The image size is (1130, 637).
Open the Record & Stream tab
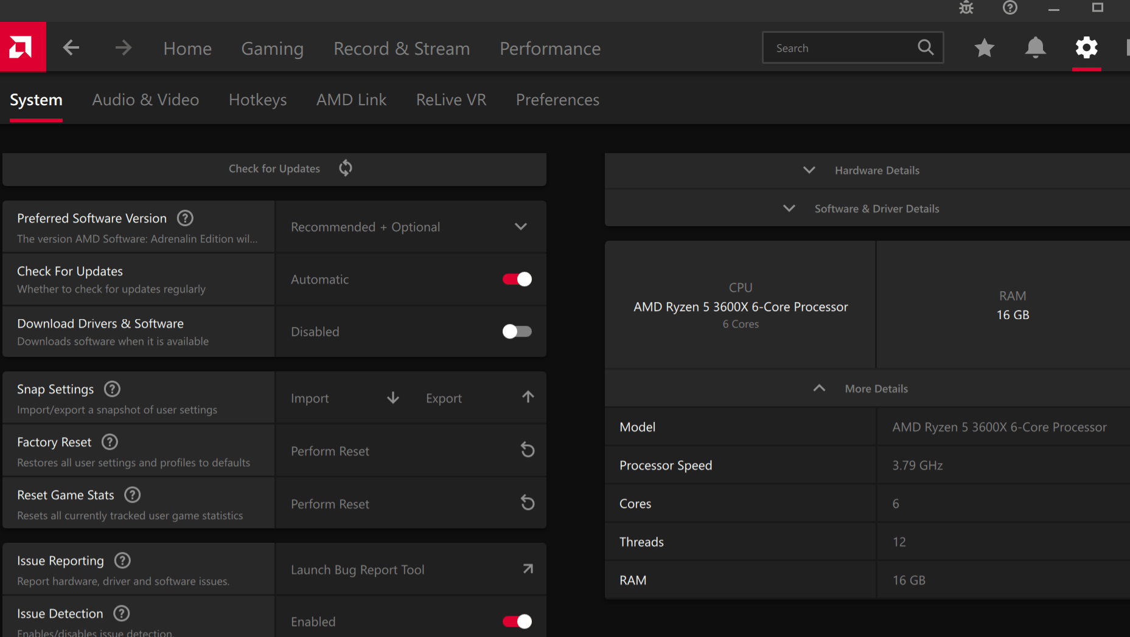pyautogui.click(x=402, y=49)
